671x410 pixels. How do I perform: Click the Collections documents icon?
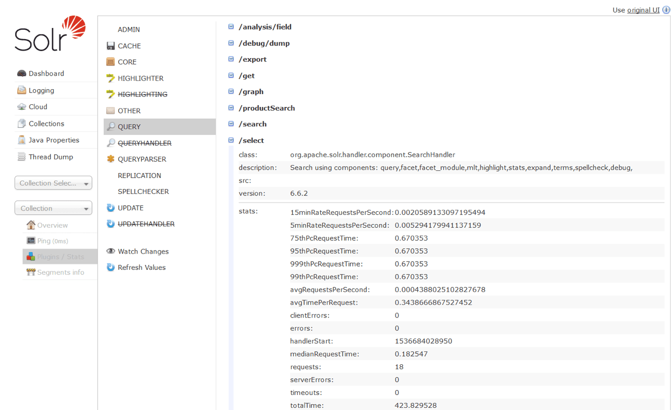[21, 124]
